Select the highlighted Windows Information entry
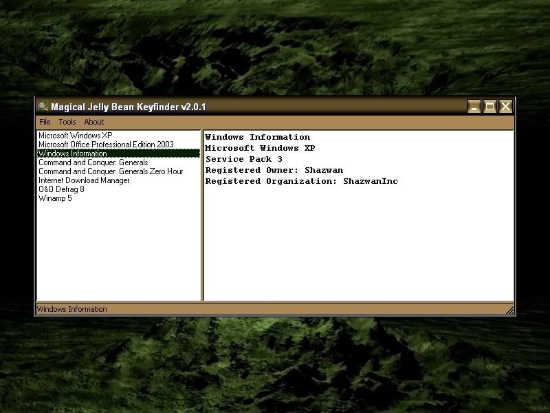The image size is (550, 413). pyautogui.click(x=118, y=153)
